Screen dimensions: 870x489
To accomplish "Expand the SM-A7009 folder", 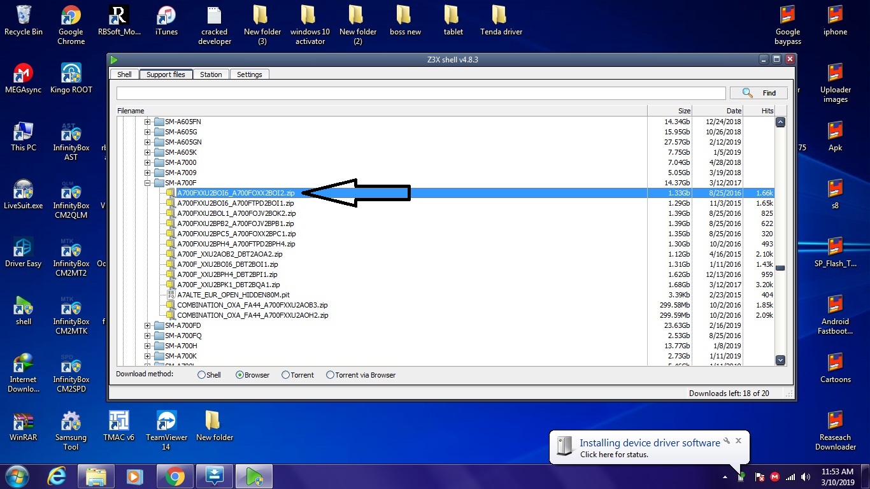I will click(148, 173).
